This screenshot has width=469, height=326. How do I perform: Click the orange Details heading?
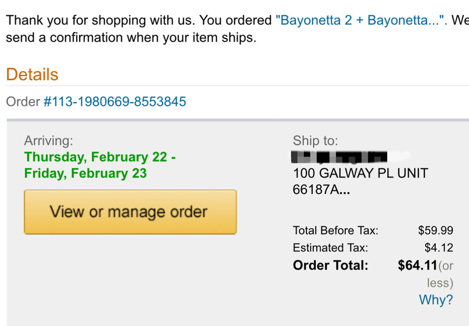click(32, 74)
